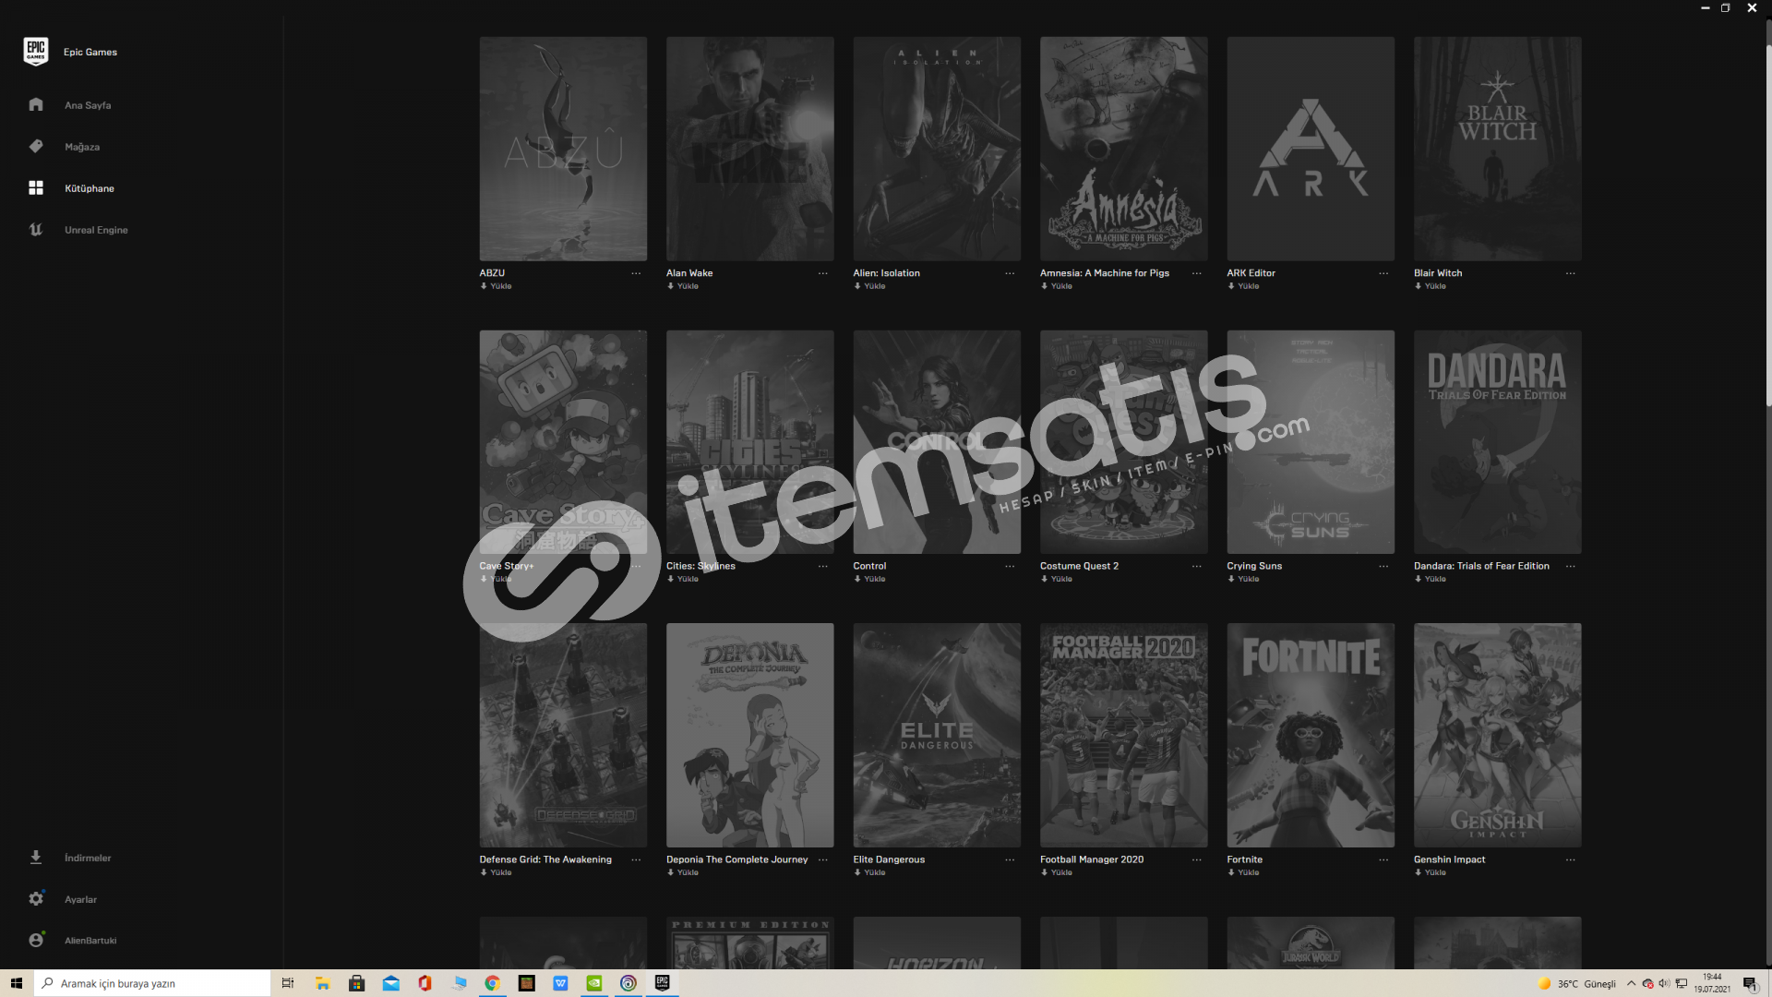Viewport: 1772px width, 997px height.
Task: Click Epic Games Launcher taskbar icon
Action: (x=662, y=983)
